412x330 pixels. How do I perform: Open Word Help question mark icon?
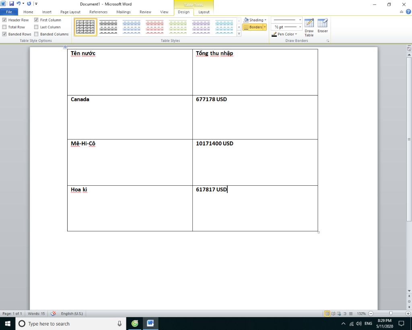[x=408, y=12]
